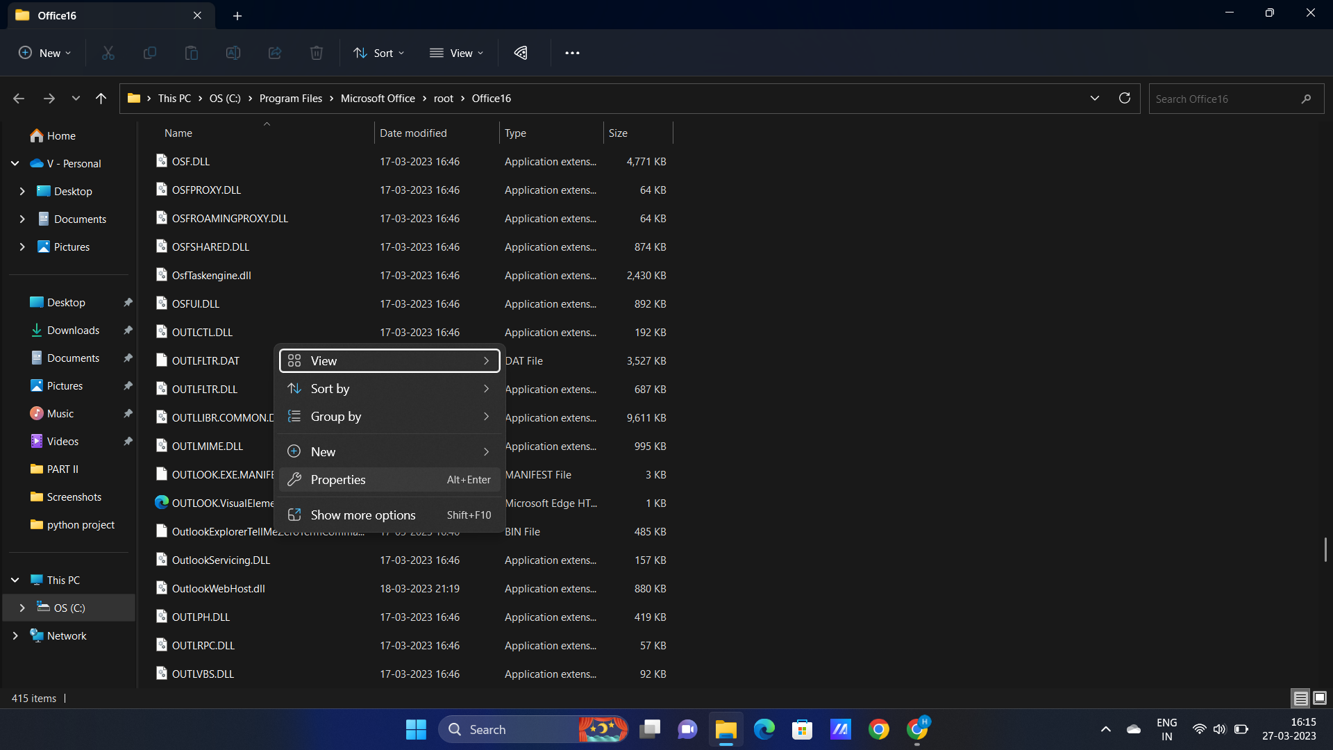
Task: Open Task View on taskbar
Action: click(650, 729)
